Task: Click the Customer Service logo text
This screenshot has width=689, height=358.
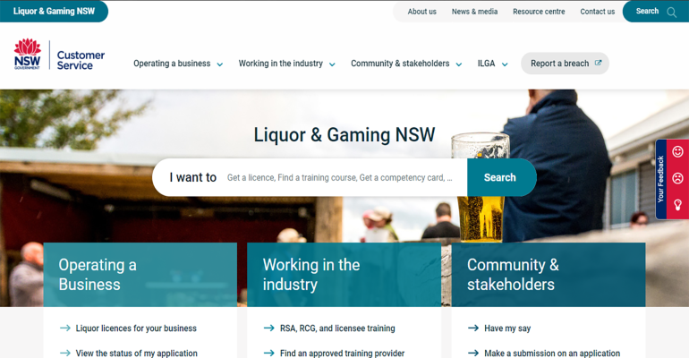Action: pos(81,60)
